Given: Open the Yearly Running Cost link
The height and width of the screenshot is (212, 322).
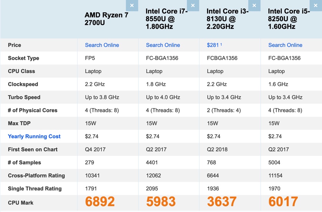Looking at the screenshot, I should tap(34, 136).
